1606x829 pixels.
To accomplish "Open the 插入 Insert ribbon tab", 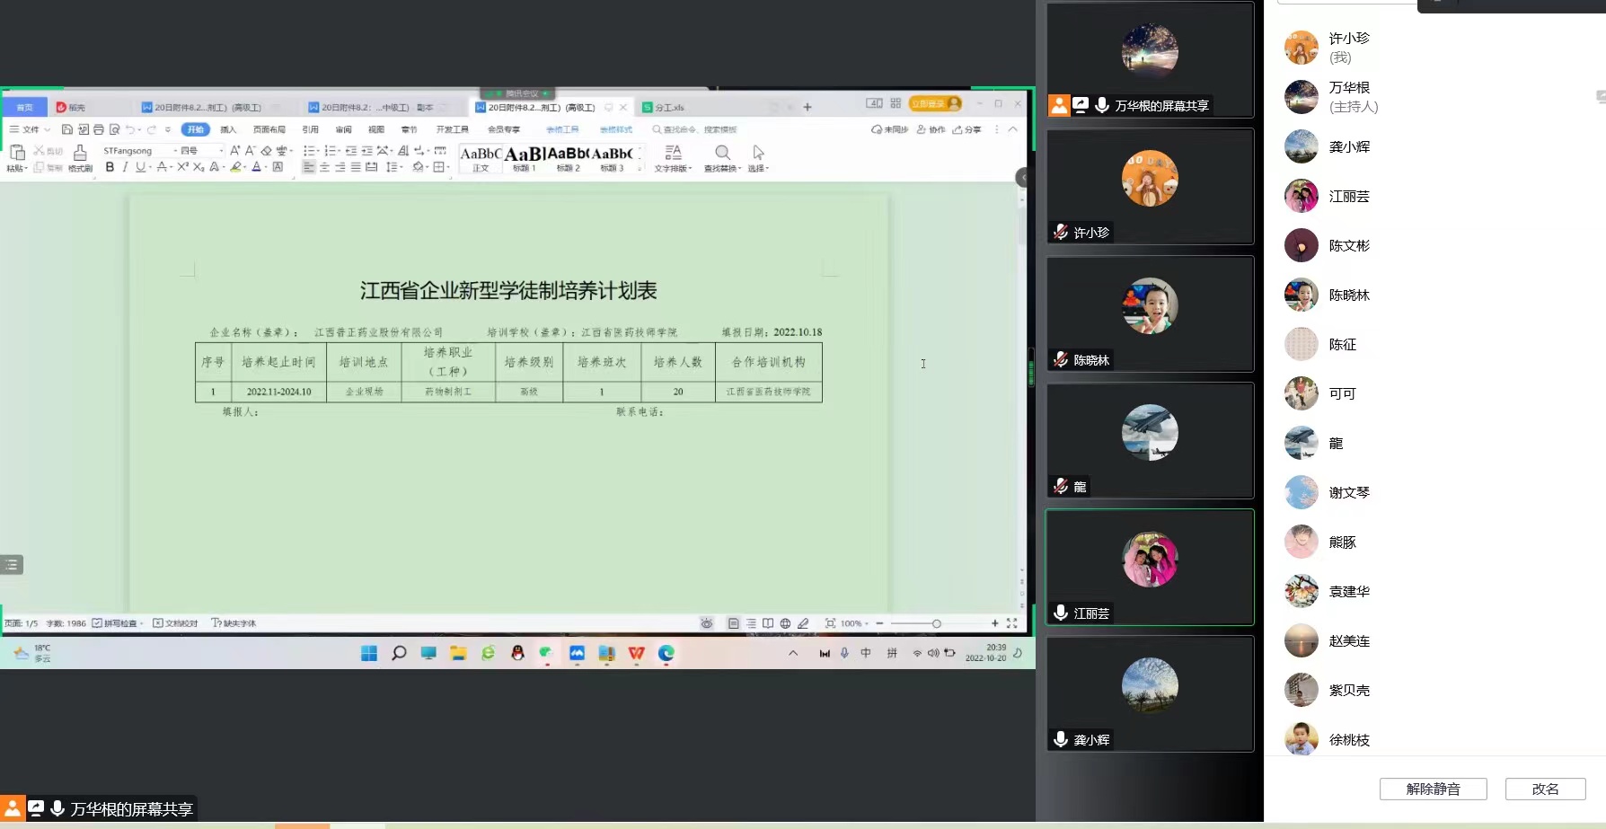I will tap(228, 129).
